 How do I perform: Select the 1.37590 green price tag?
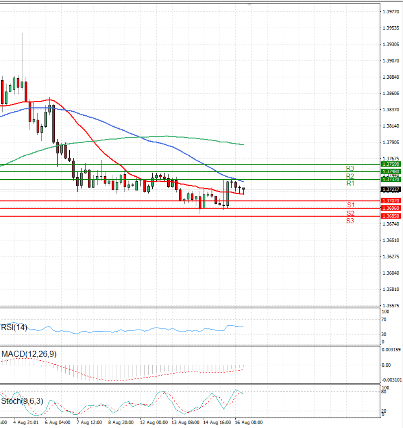(391, 164)
